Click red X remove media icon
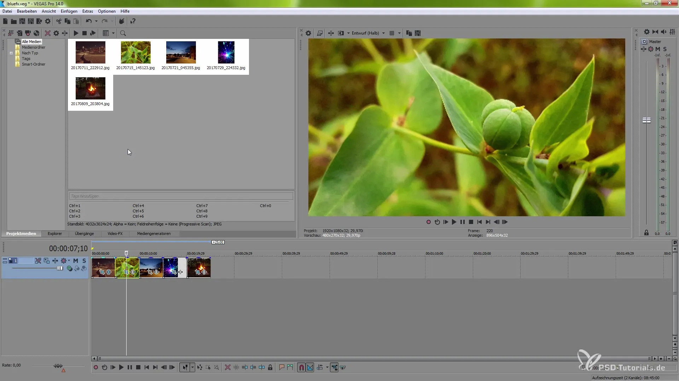 point(47,33)
